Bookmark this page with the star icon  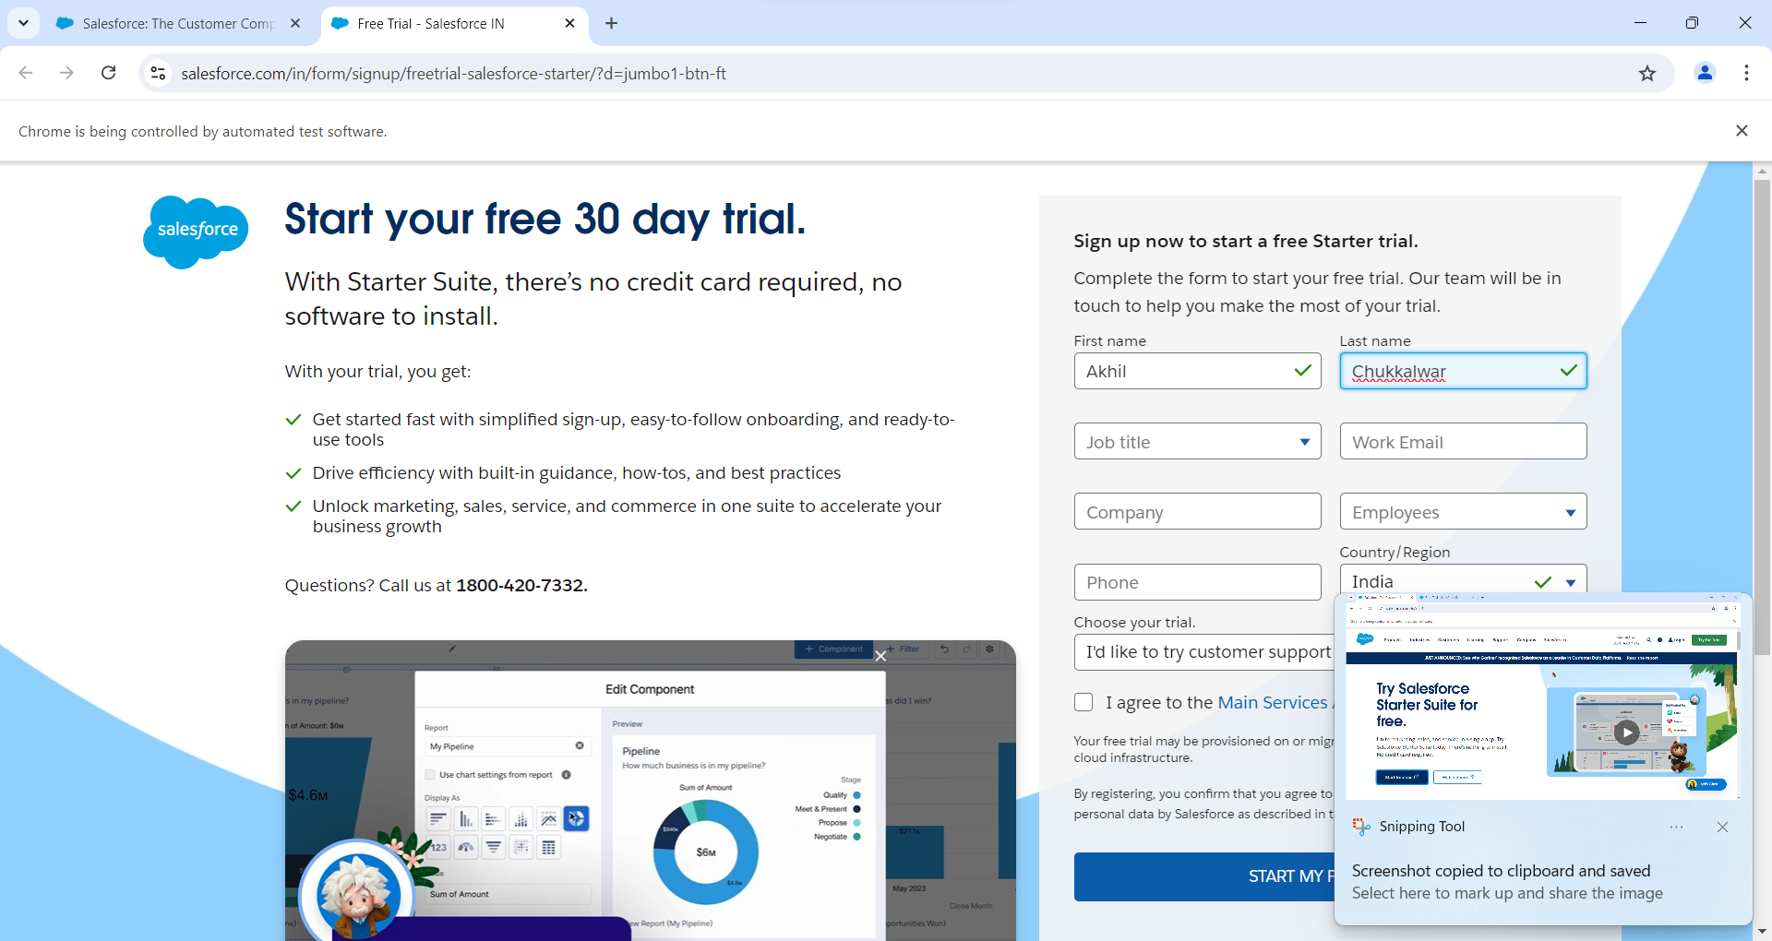[1647, 73]
